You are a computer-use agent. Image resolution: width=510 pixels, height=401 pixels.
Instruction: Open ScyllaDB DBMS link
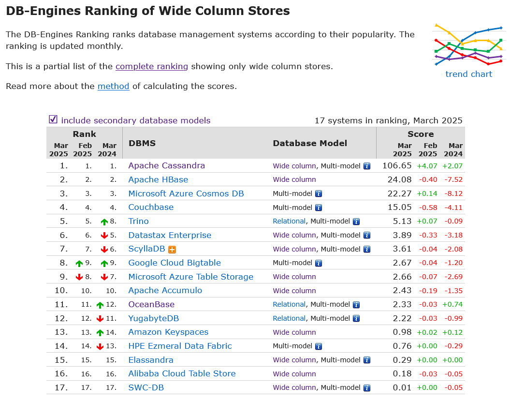[x=146, y=249]
